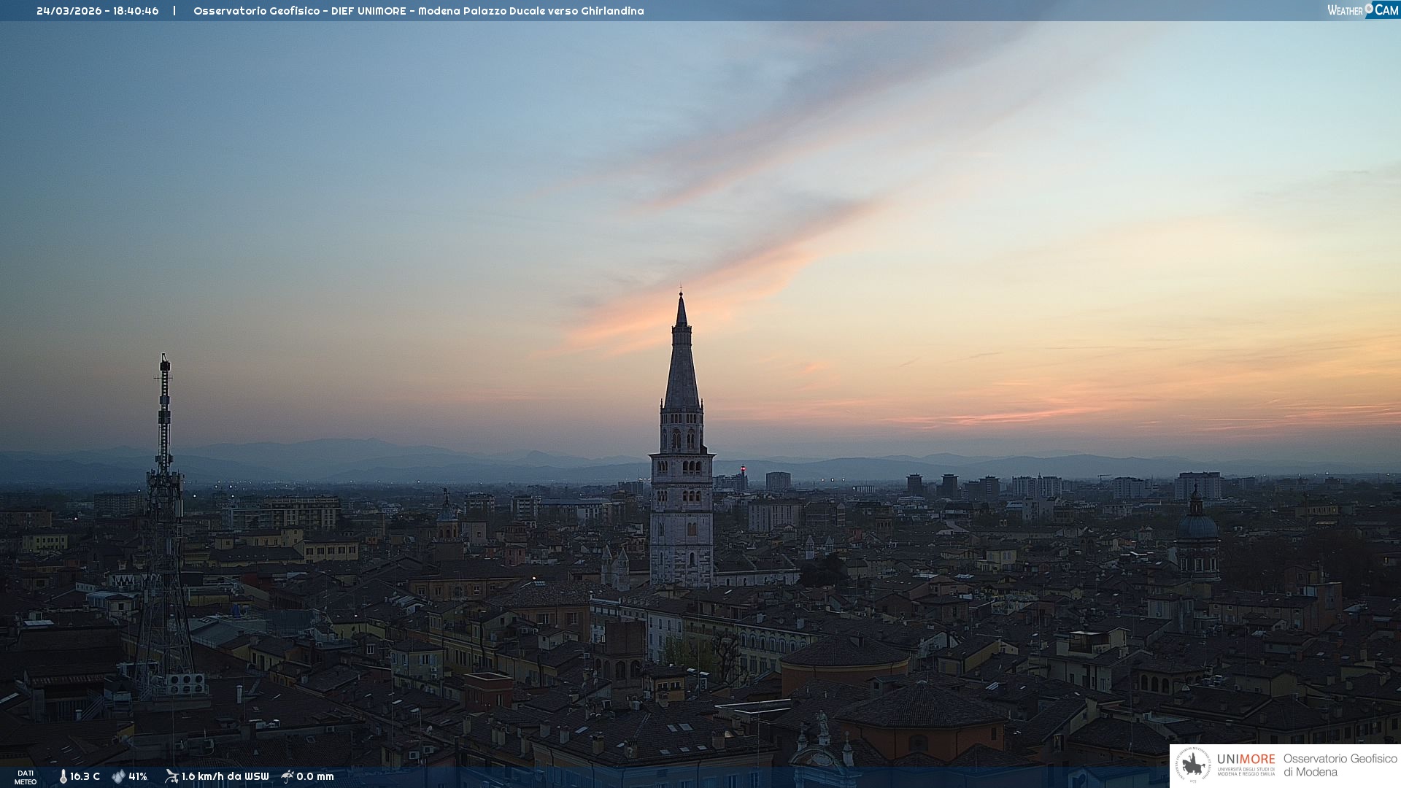Click the rain umbrella precipitation icon
This screenshot has height=788, width=1401.
point(287,776)
